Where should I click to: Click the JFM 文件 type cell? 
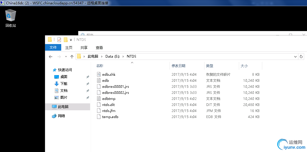tap(214, 111)
